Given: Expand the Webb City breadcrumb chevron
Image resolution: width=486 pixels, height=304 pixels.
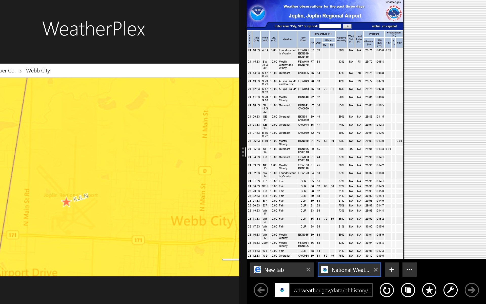Looking at the screenshot, I should tap(21, 71).
